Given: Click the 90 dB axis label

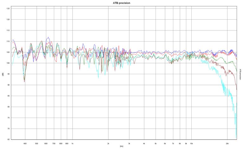Looking at the screenshot, I should (x=9, y=85).
